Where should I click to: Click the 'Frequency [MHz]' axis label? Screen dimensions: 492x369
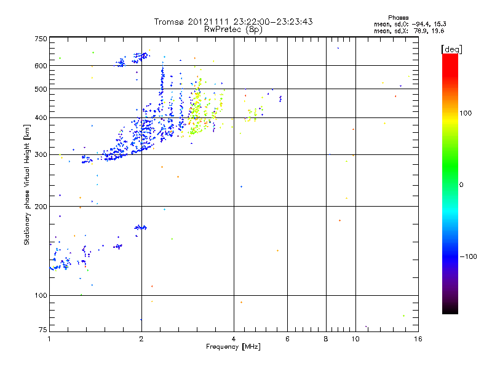coord(233,347)
